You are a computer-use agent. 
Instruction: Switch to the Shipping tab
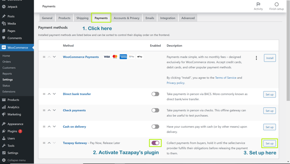click(x=83, y=18)
